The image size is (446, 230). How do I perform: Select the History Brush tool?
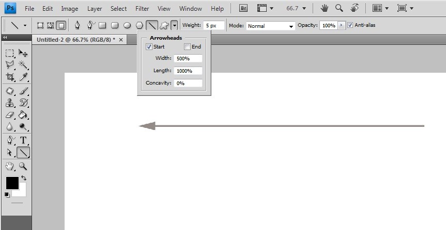(x=23, y=103)
